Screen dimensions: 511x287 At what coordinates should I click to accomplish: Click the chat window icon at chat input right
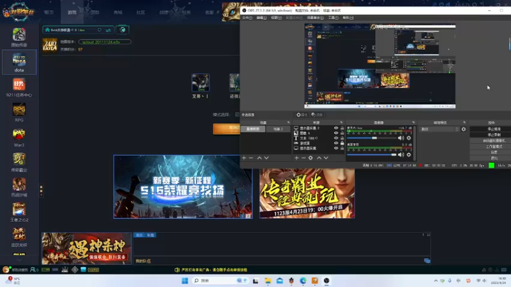427,261
